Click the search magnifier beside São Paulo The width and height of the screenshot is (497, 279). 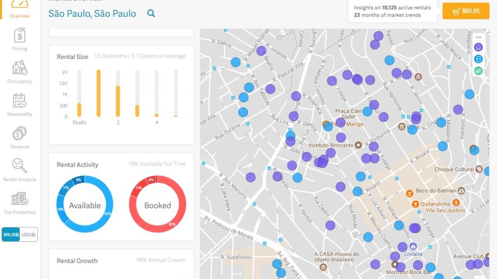pos(151,14)
